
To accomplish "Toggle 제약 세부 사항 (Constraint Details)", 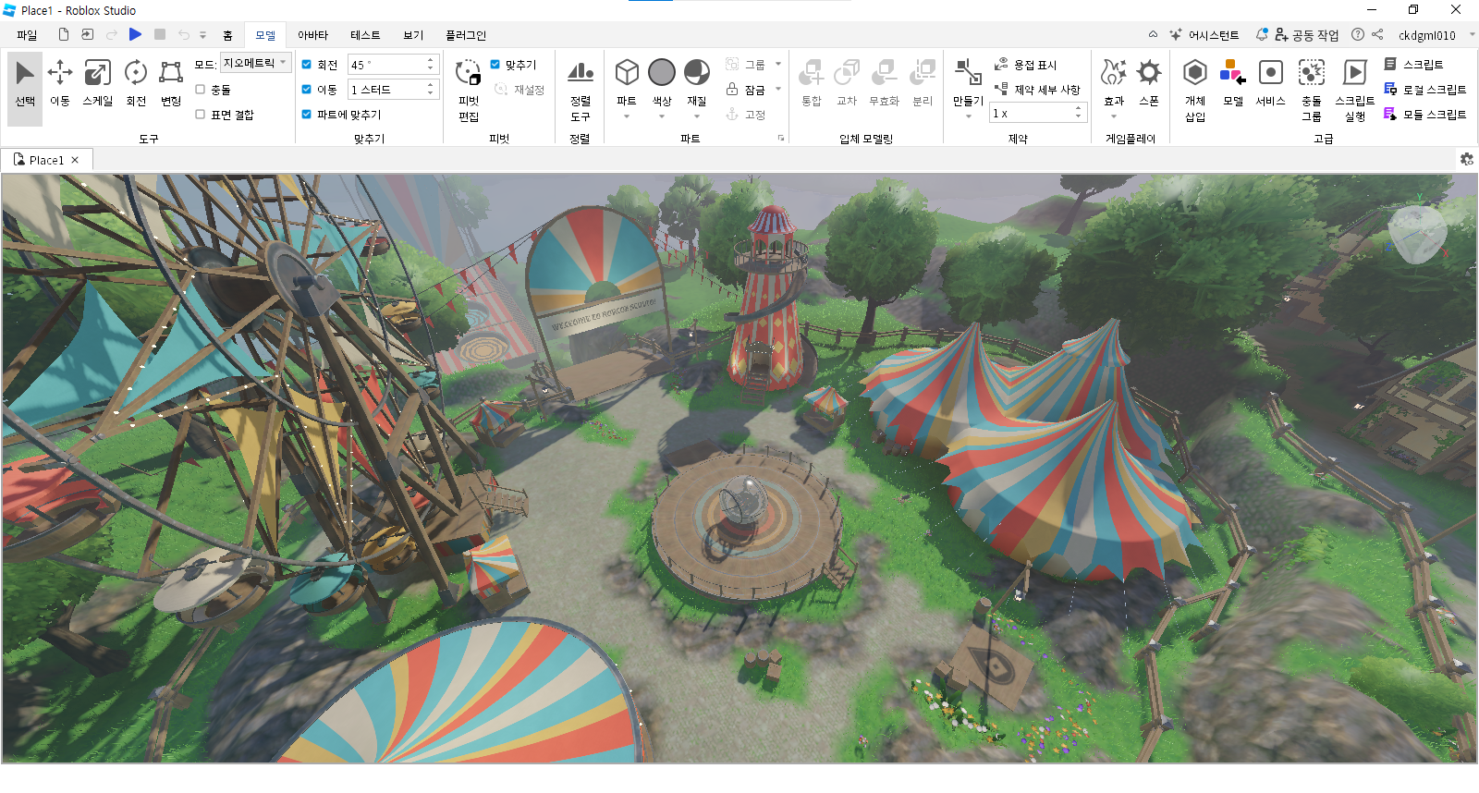I will [x=1036, y=90].
